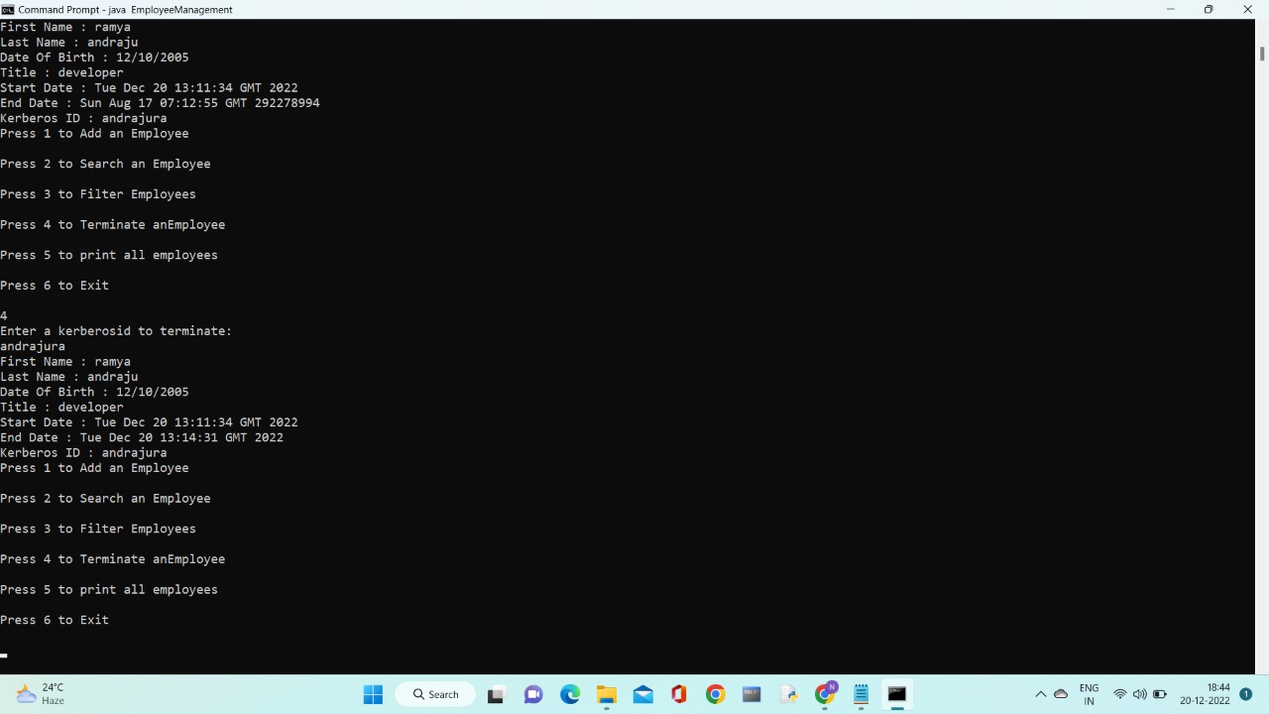
Task: Open the Python file pinned to taskbar
Action: (x=789, y=694)
